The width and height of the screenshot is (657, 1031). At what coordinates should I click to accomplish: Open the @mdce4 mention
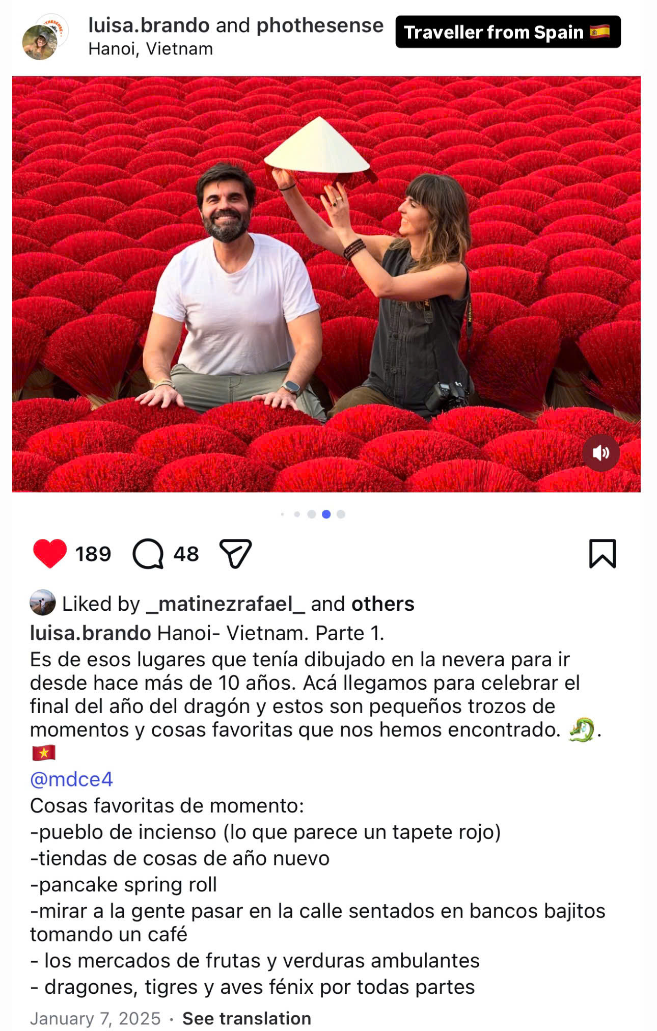pyautogui.click(x=71, y=779)
